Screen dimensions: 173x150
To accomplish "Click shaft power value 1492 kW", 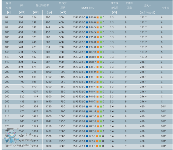I will tap(35, 116).
